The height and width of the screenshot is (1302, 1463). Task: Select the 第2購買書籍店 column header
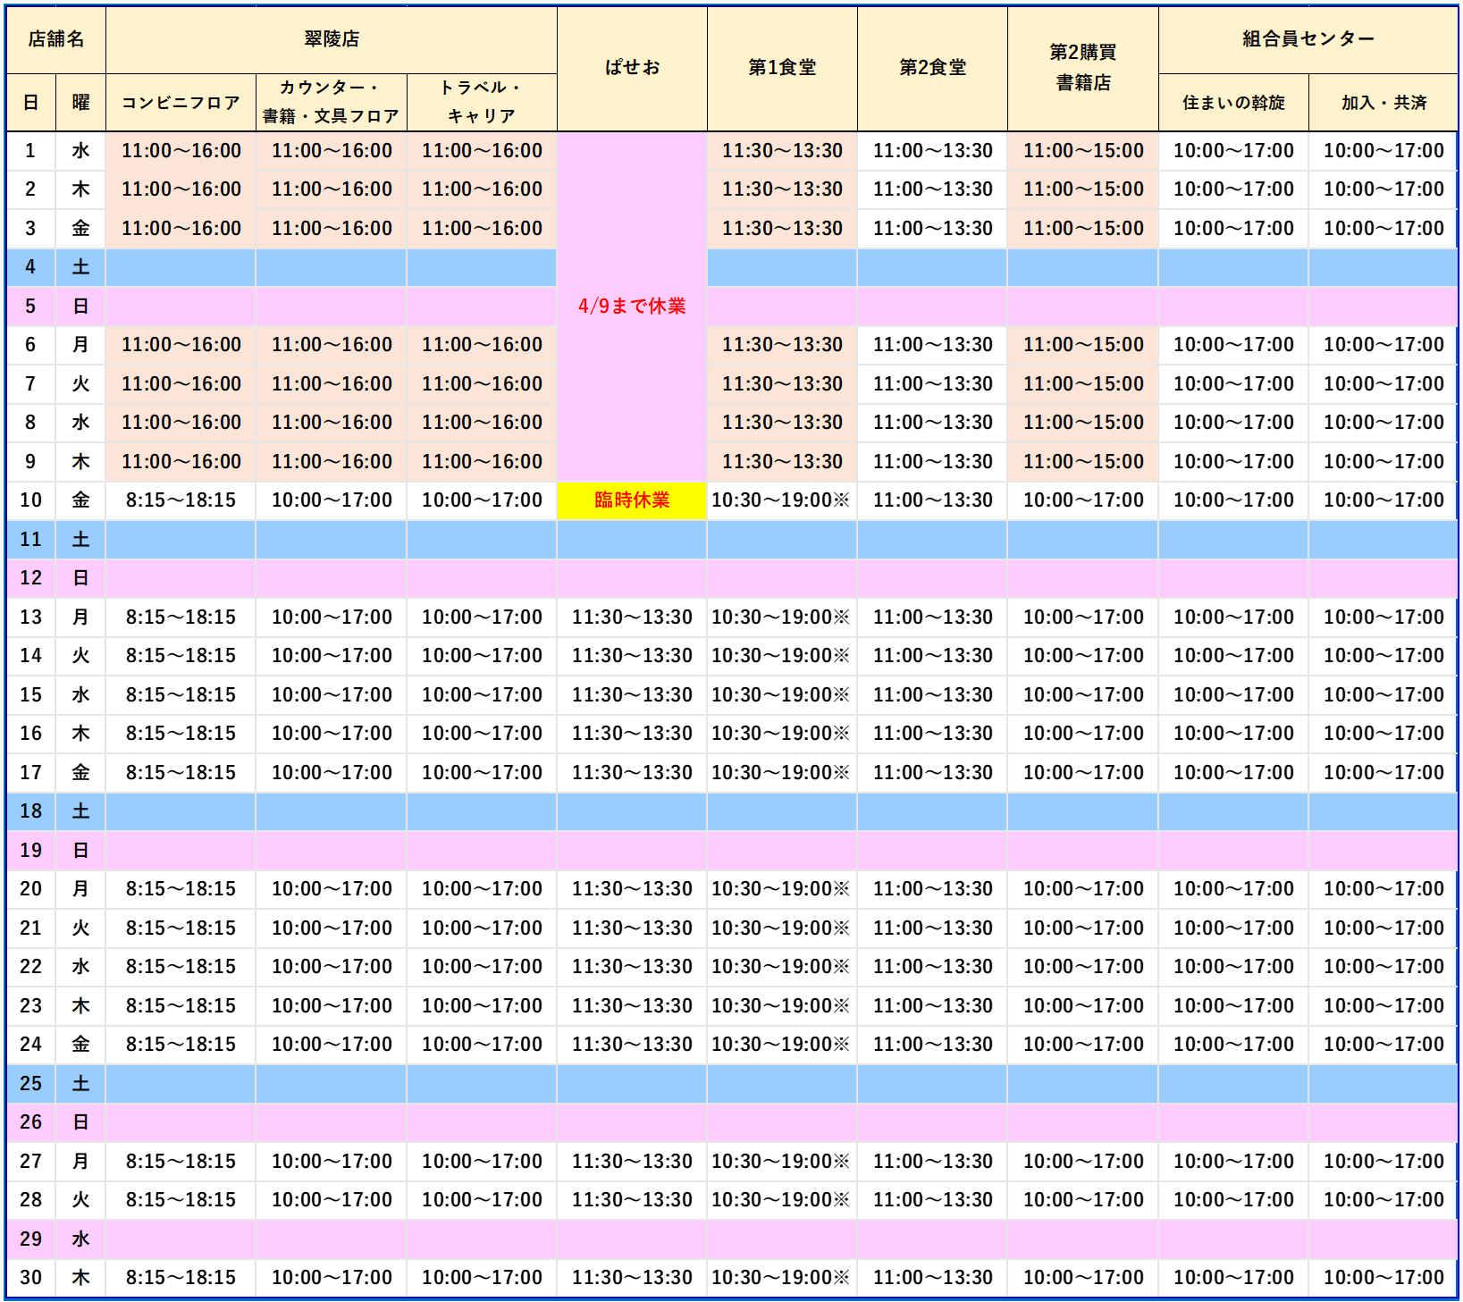1082,68
